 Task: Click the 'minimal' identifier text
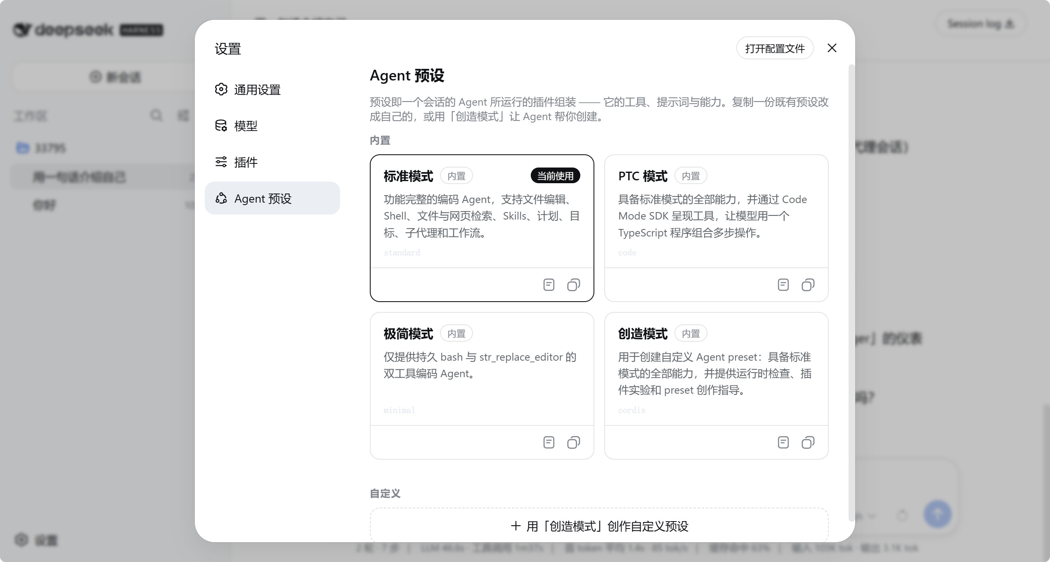(400, 410)
